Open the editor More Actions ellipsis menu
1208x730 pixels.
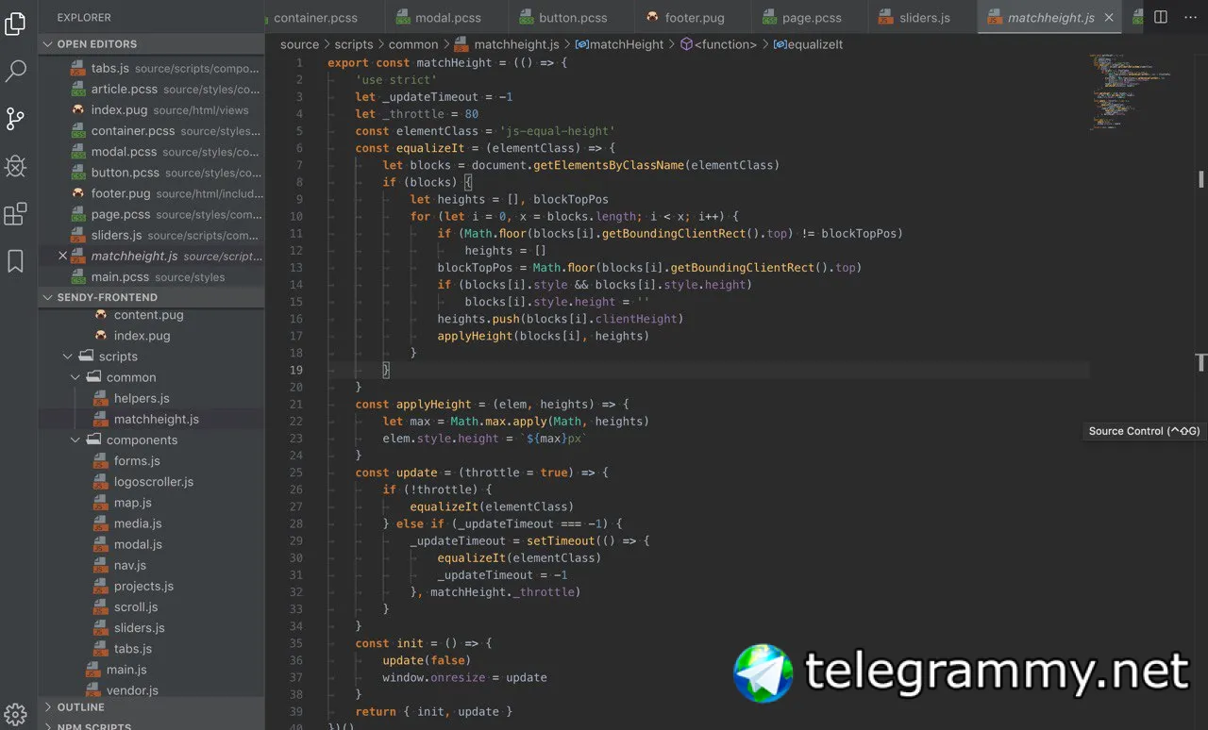[x=1189, y=17]
